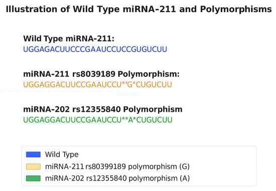Click the blue Wild Type legend swatch

33,154
